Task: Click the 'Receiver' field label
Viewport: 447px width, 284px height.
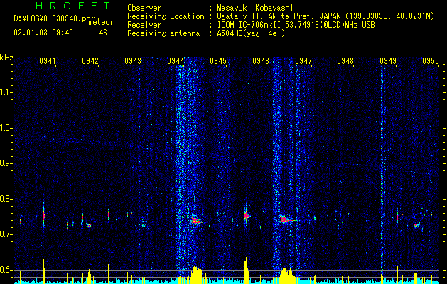Action: click(144, 25)
